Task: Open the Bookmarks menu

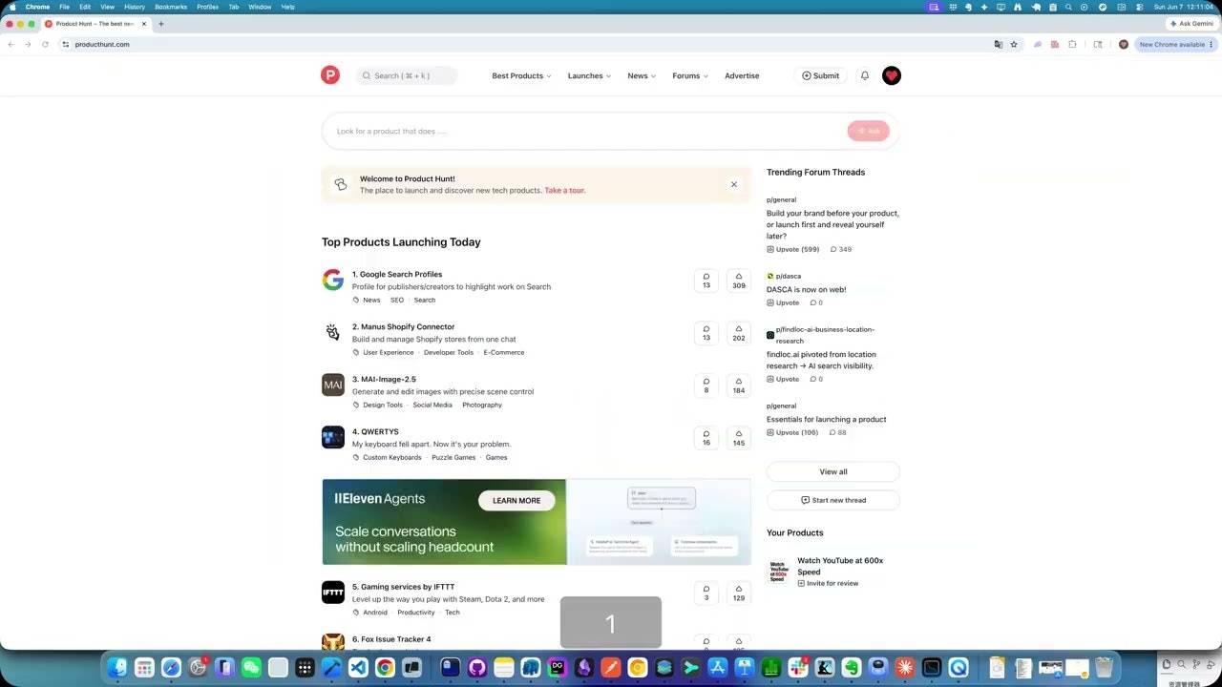Action: point(171,7)
